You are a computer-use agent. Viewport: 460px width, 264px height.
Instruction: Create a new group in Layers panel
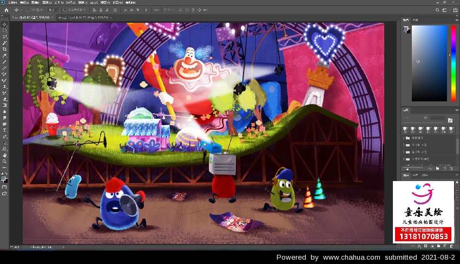click(438, 246)
